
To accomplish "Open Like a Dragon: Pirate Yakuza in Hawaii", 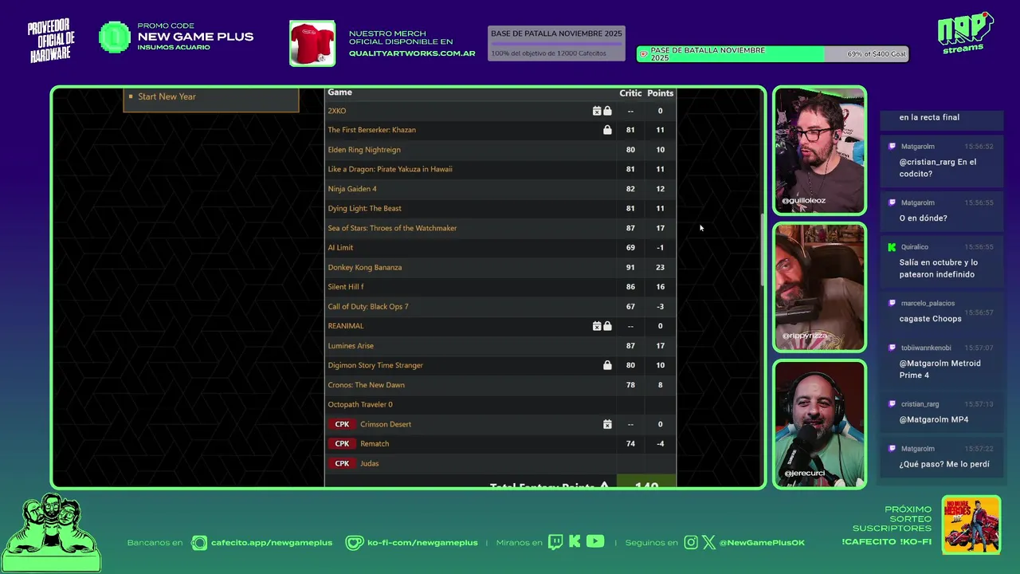I will coord(390,169).
